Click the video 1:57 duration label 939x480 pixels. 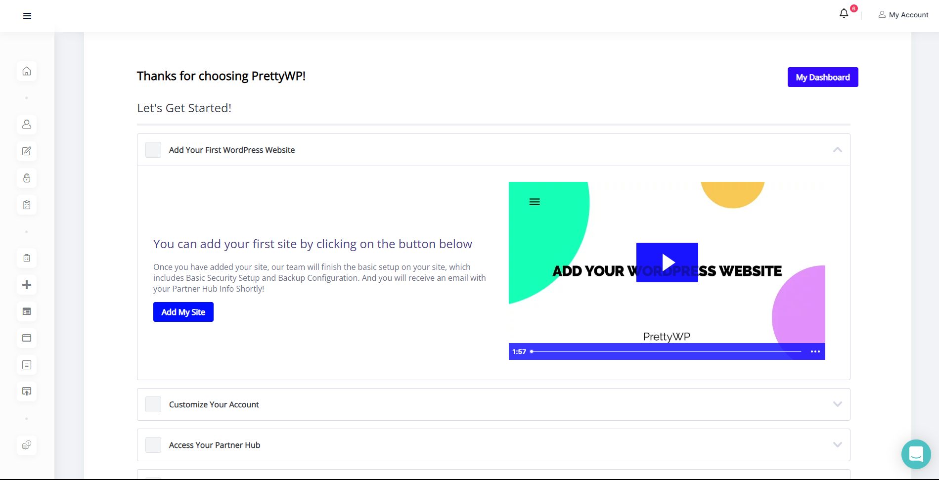[x=519, y=351]
